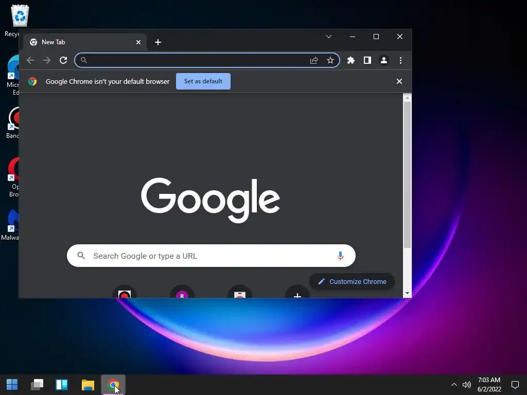Show hidden icons in the system tray
The image size is (527, 395).
pyautogui.click(x=454, y=385)
